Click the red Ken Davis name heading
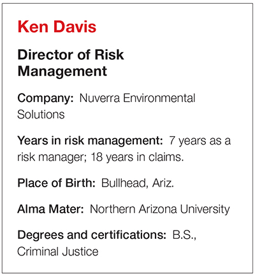 coord(57,27)
